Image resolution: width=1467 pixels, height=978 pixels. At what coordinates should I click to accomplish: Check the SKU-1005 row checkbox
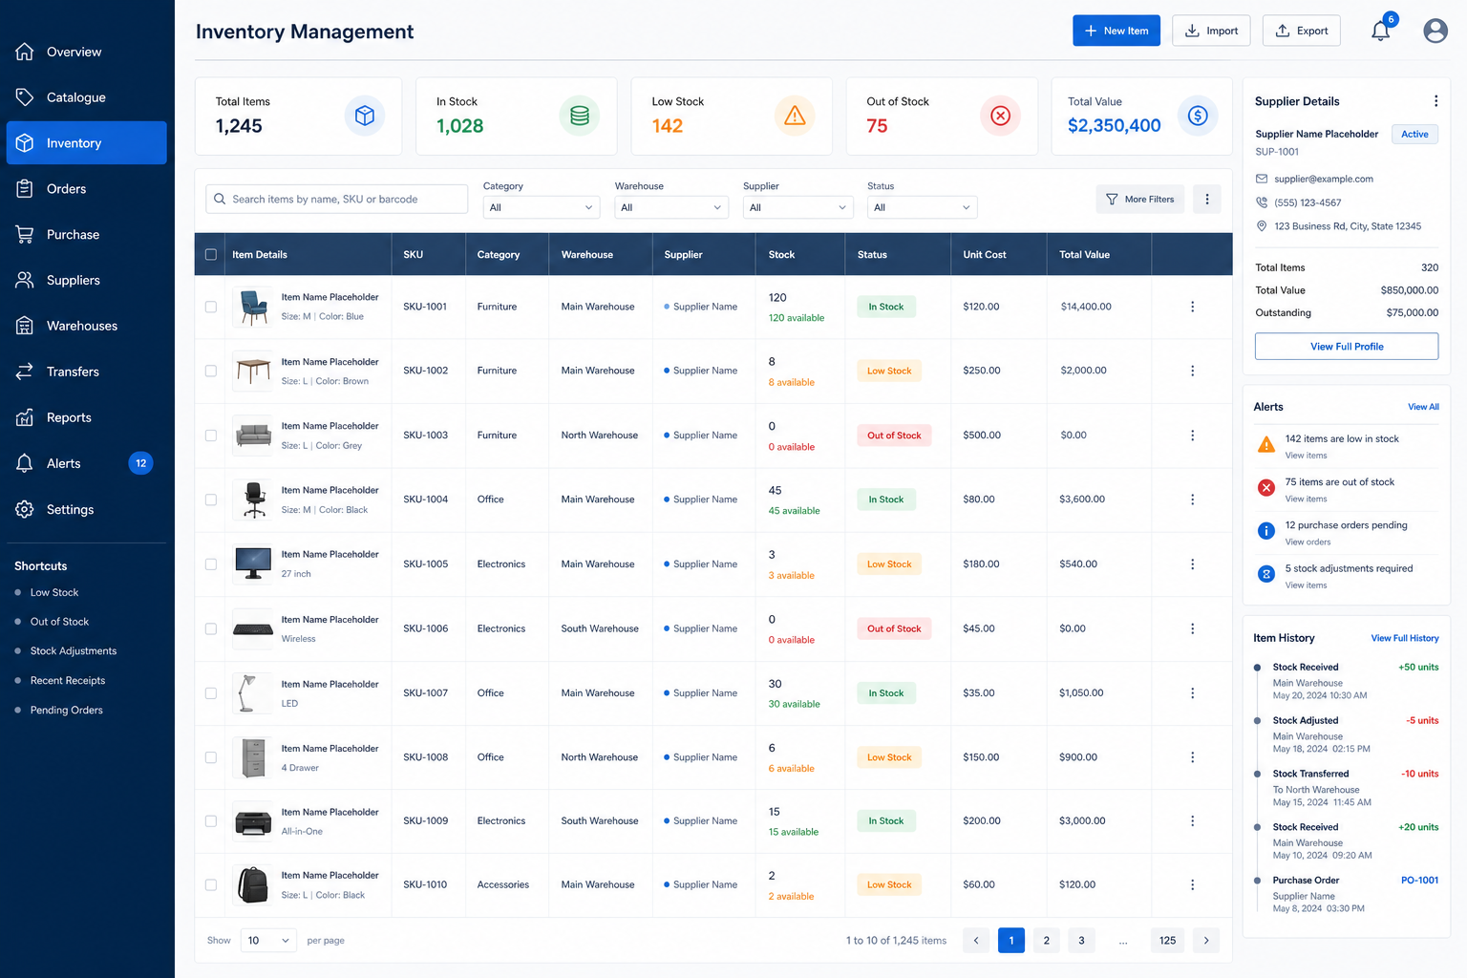[x=211, y=564]
